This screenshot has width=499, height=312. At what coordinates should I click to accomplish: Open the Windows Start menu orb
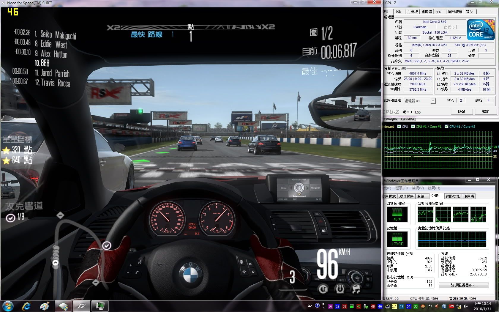click(x=8, y=306)
